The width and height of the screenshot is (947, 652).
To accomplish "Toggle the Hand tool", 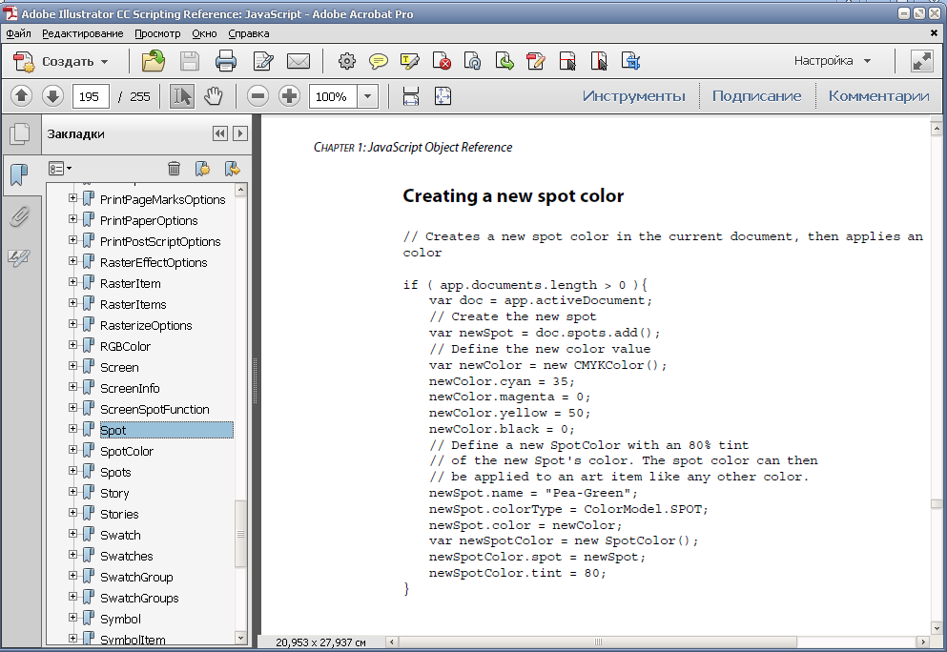I will pos(213,96).
